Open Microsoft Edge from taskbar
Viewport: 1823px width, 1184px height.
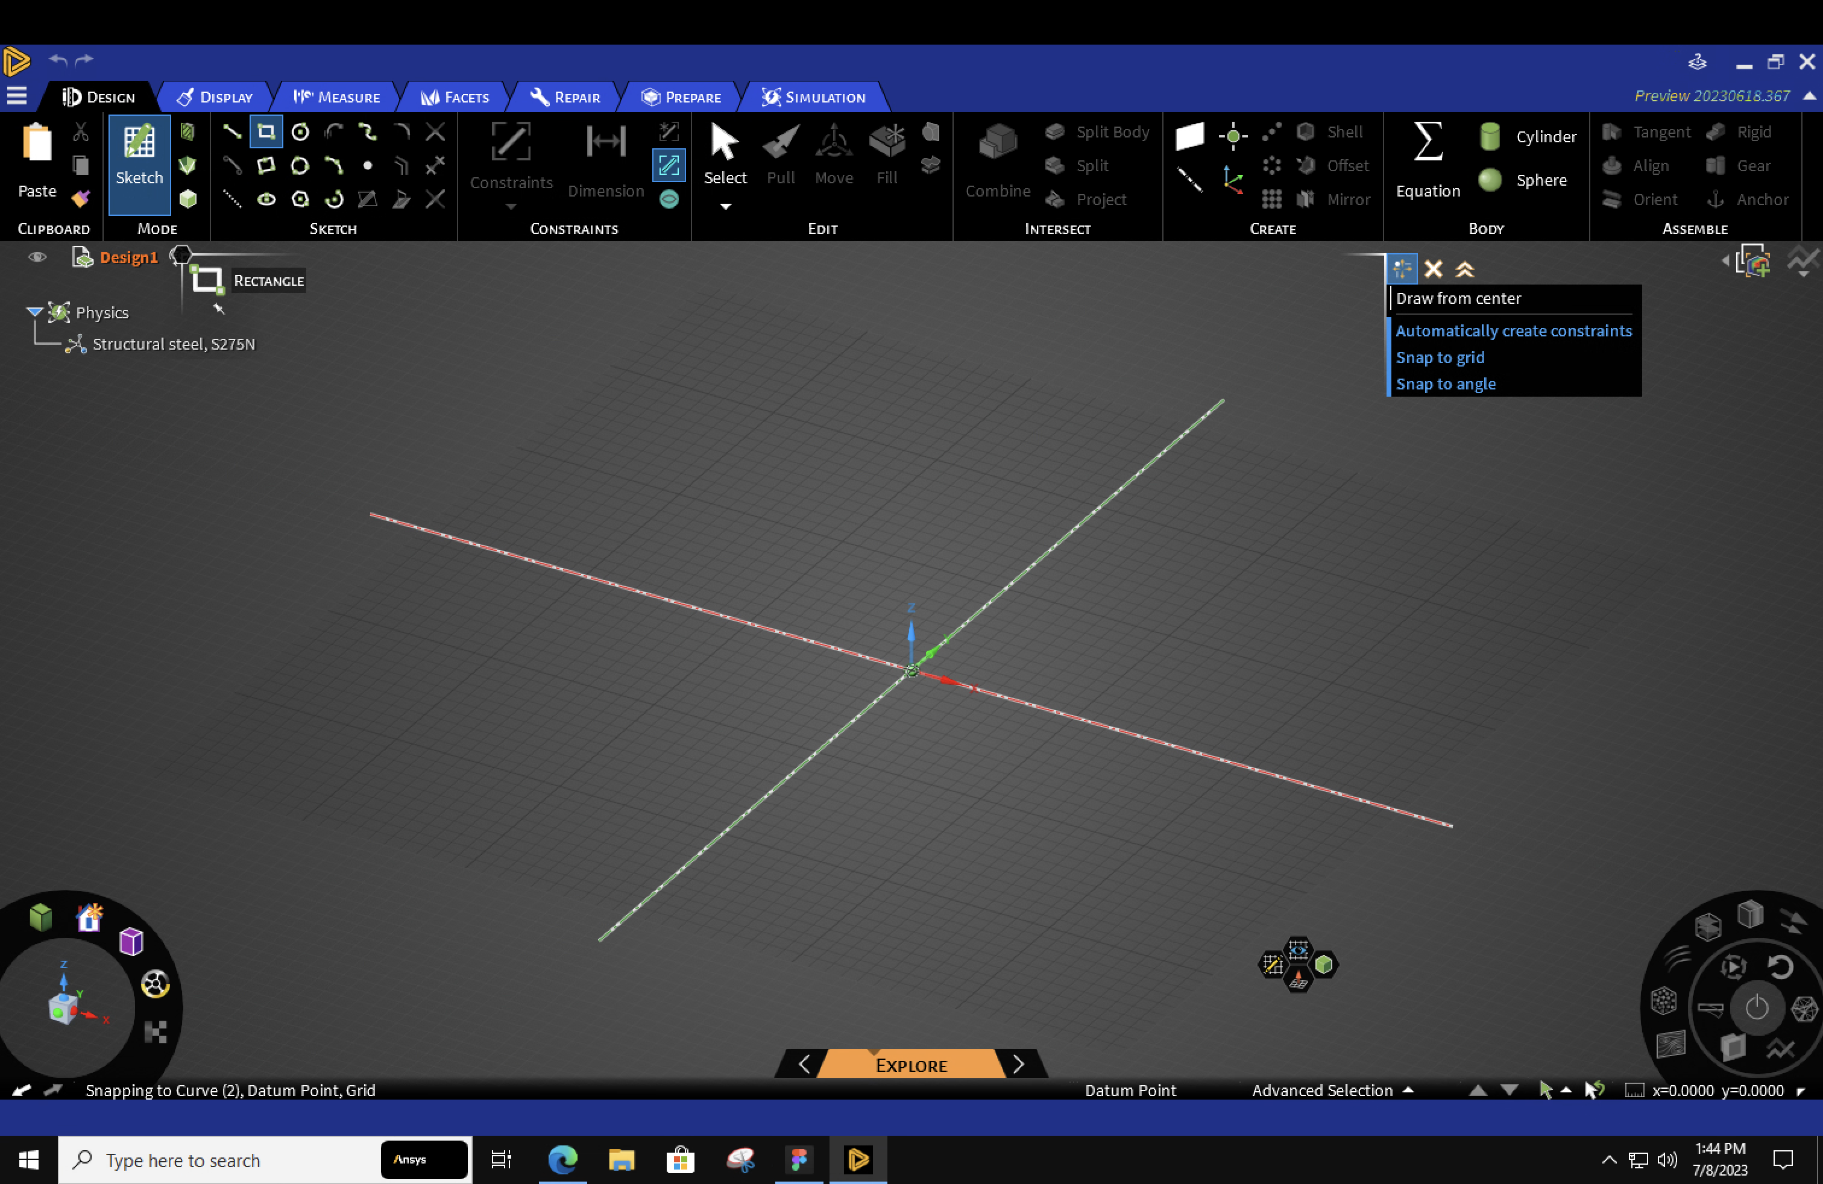[562, 1159]
